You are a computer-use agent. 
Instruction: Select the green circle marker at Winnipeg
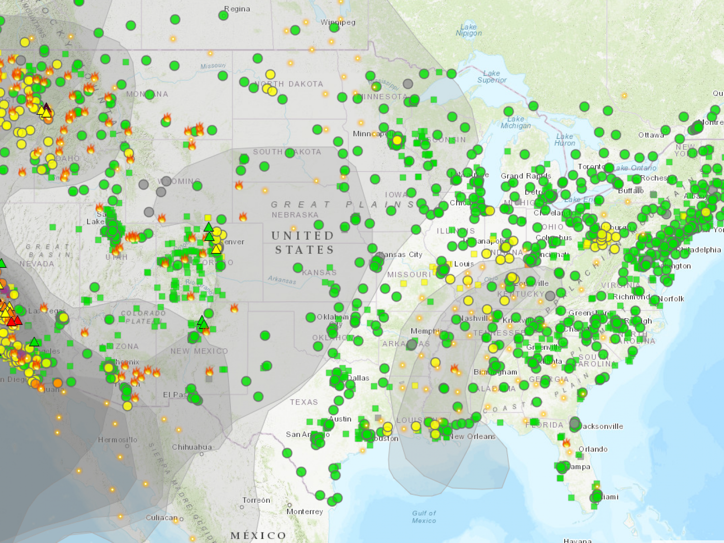pyautogui.click(x=334, y=28)
